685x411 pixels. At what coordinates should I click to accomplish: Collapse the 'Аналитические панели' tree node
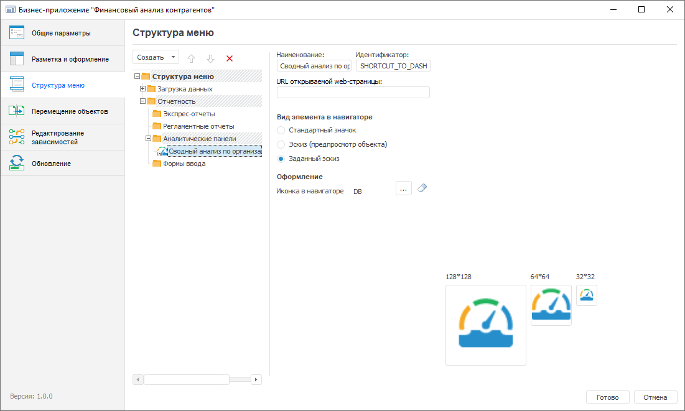(148, 139)
